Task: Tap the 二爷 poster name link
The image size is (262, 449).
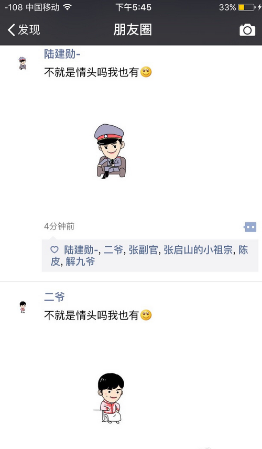Action: pyautogui.click(x=54, y=297)
